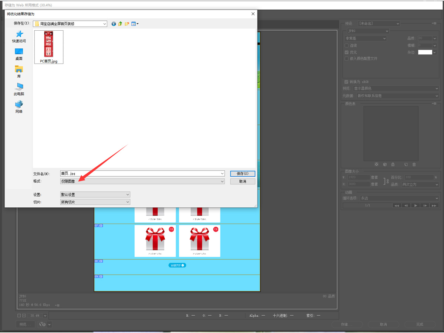Toggle the 优化 (Optimized) checkbox
Screen dimensions: 444x333
(x=347, y=52)
